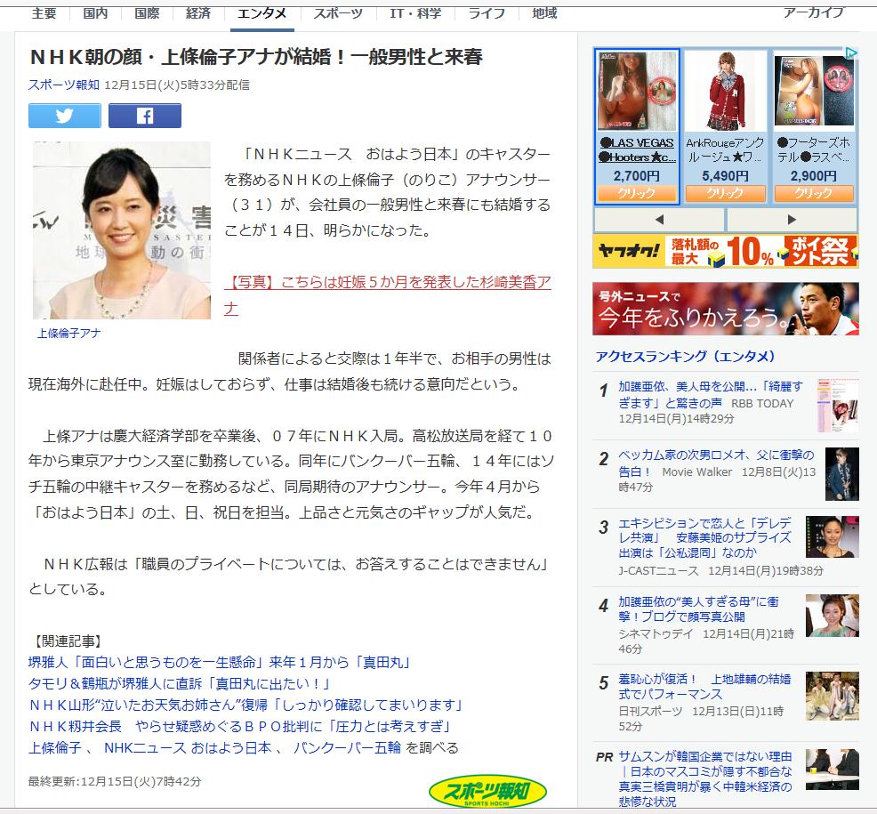877x814 pixels.
Task: Open related article about 堺雅人 真田丸
Action: point(219,663)
